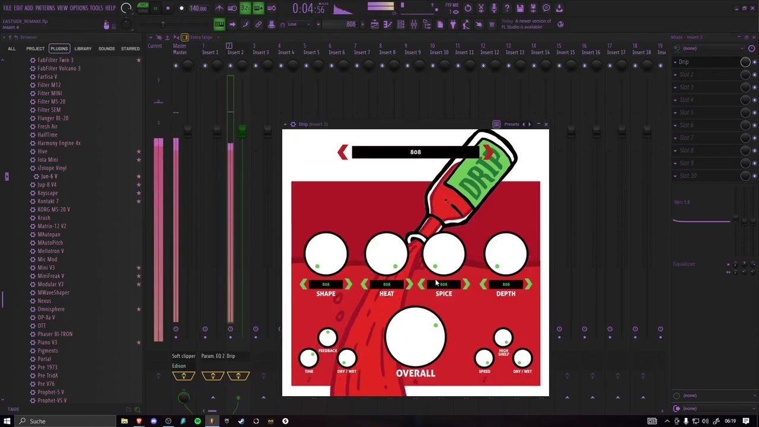Toggle favorite star for Piano V3
759x427 pixels.
coord(139,342)
